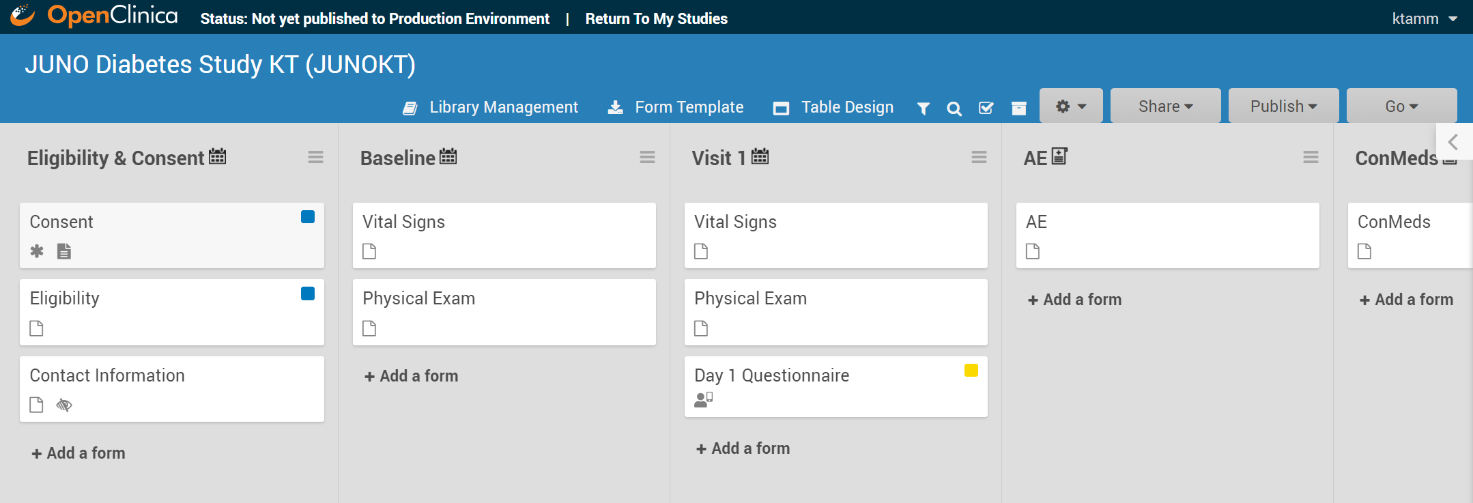This screenshot has width=1473, height=503.
Task: Click the Visit 1 calendar icon
Action: coord(760,157)
